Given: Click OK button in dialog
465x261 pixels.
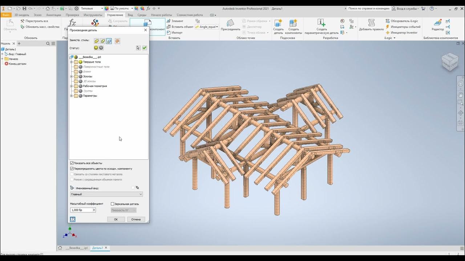Looking at the screenshot, I should 116,219.
